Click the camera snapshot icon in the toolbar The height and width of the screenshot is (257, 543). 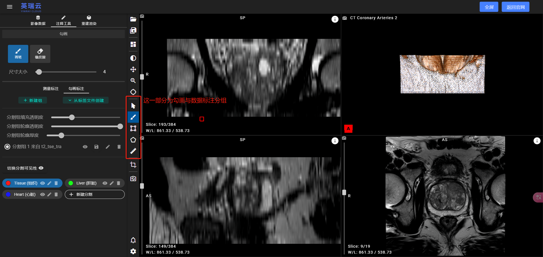click(133, 179)
